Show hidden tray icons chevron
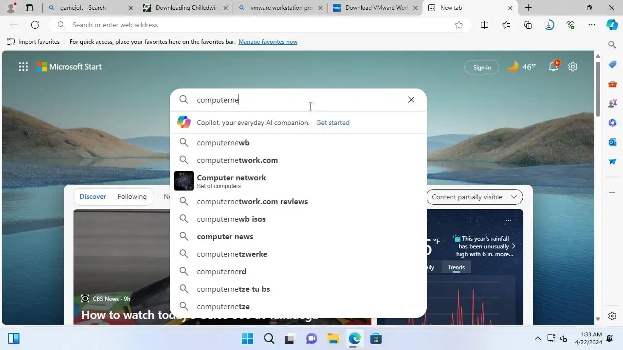The image size is (623, 350). pos(537,338)
